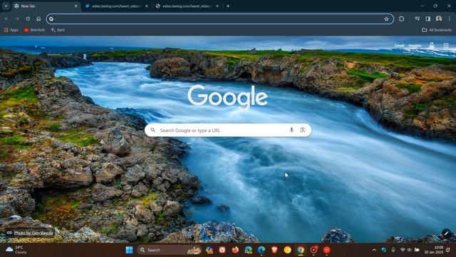Viewport: 456px width, 257px height.
Task: Click the taskbar Search box
Action: click(170, 250)
